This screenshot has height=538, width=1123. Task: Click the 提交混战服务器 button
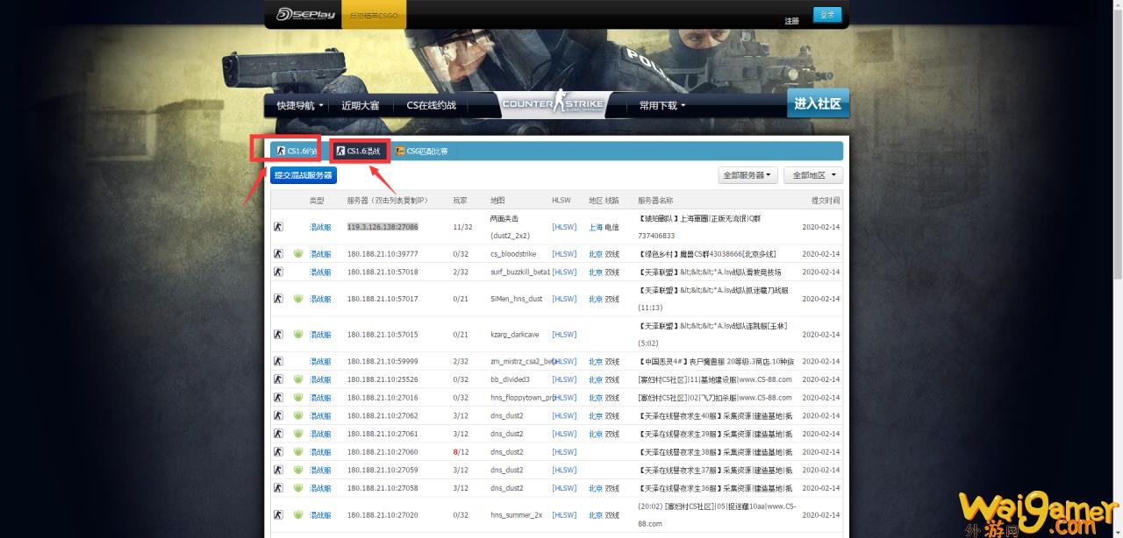pyautogui.click(x=304, y=175)
